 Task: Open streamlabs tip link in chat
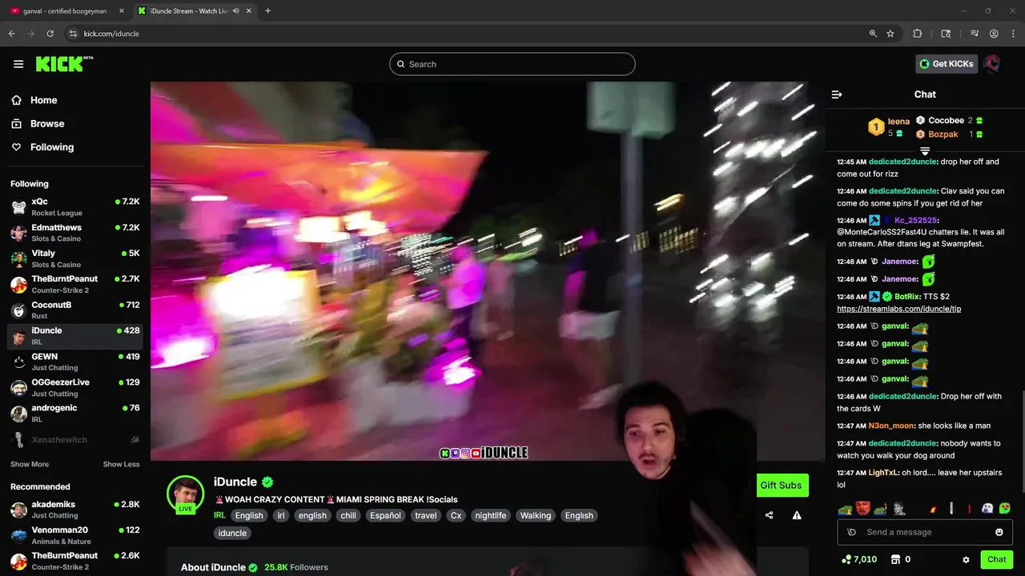[898, 309]
